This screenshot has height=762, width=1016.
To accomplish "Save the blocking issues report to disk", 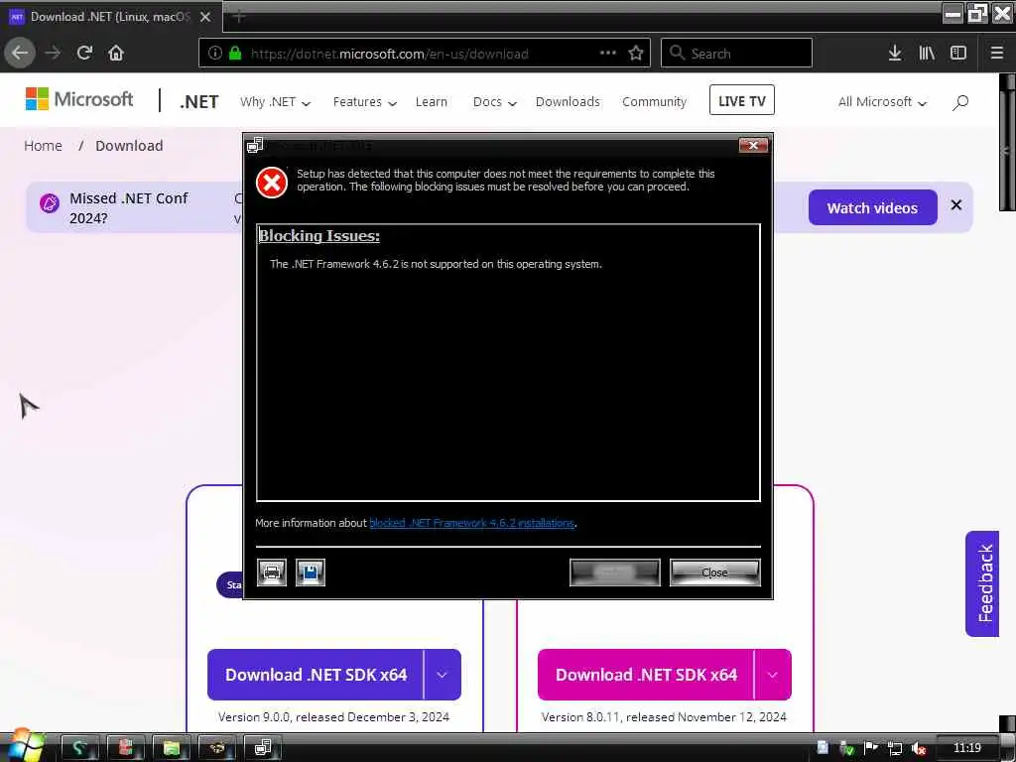I will click(311, 572).
